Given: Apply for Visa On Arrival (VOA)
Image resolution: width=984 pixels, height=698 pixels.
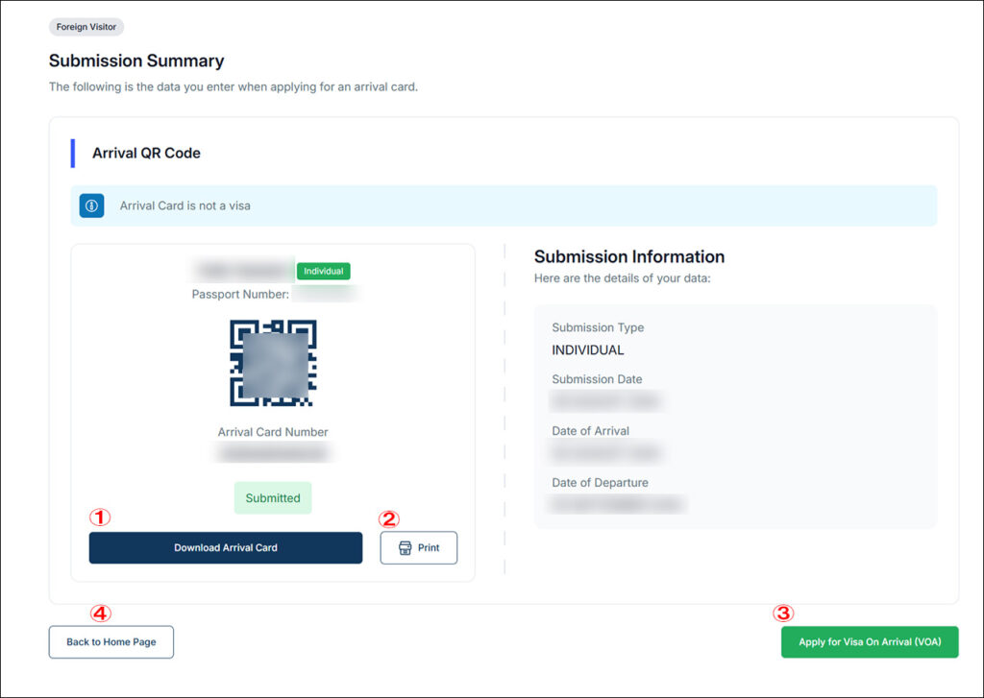Looking at the screenshot, I should [x=869, y=641].
